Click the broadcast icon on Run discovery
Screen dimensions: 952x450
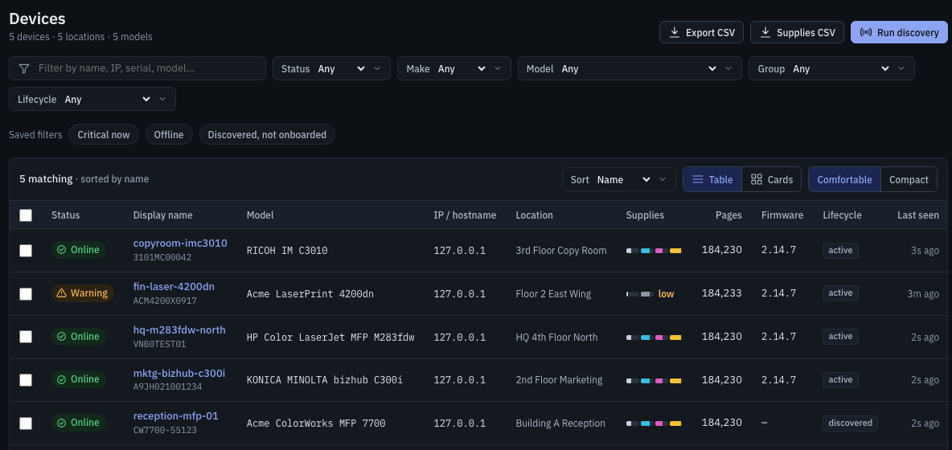(x=866, y=33)
